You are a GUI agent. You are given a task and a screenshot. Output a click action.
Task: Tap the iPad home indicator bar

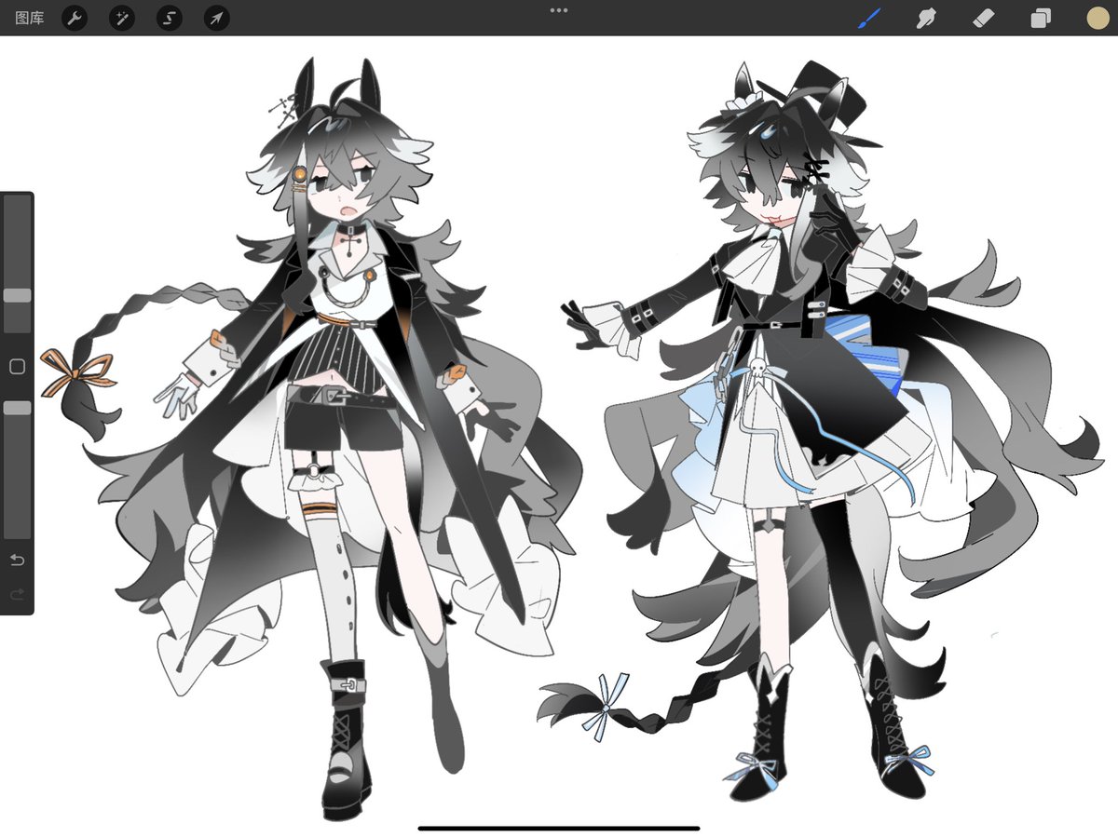click(x=559, y=825)
